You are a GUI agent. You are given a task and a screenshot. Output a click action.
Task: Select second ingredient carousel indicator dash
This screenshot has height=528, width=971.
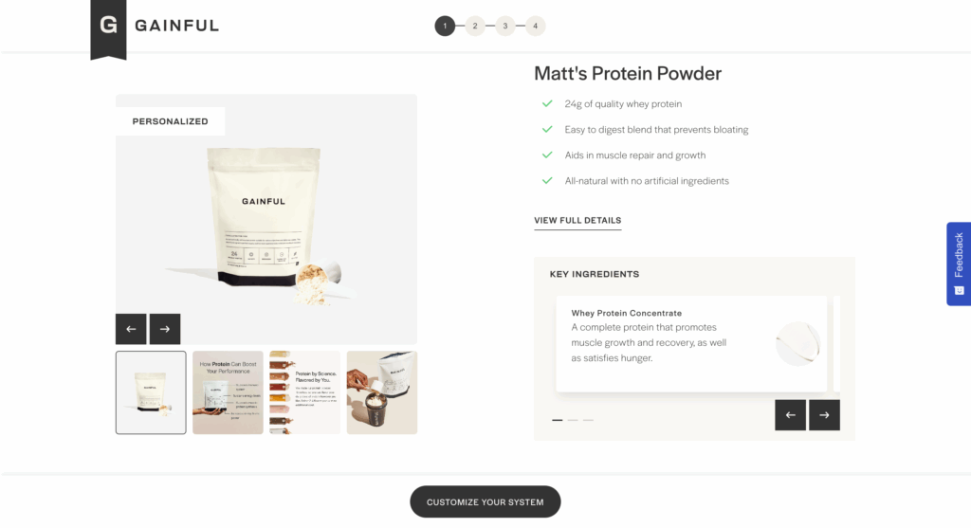[573, 420]
